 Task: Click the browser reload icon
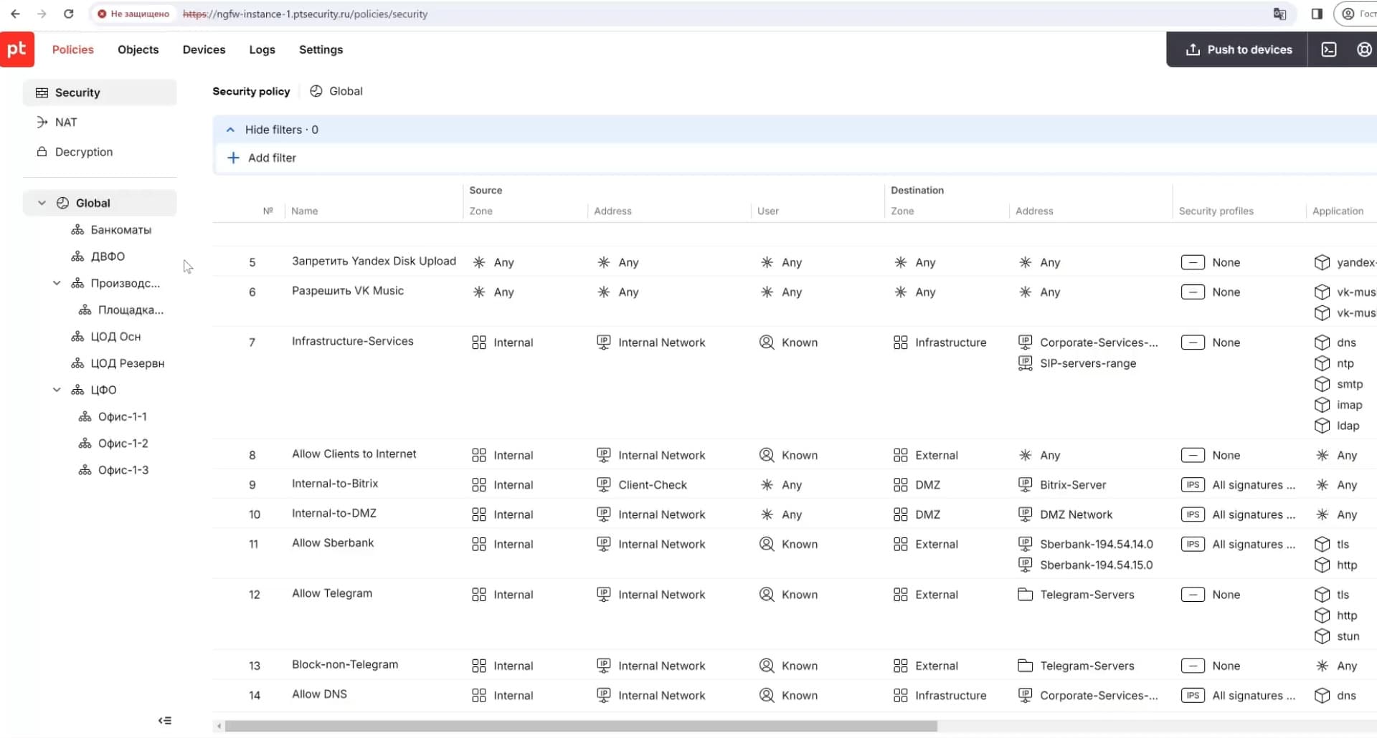tap(69, 14)
